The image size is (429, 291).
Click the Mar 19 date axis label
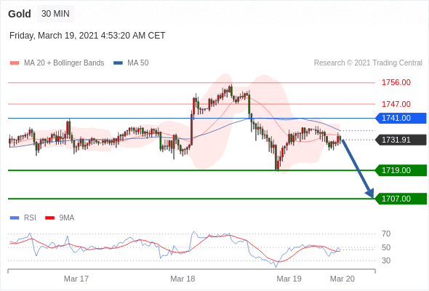tap(289, 279)
